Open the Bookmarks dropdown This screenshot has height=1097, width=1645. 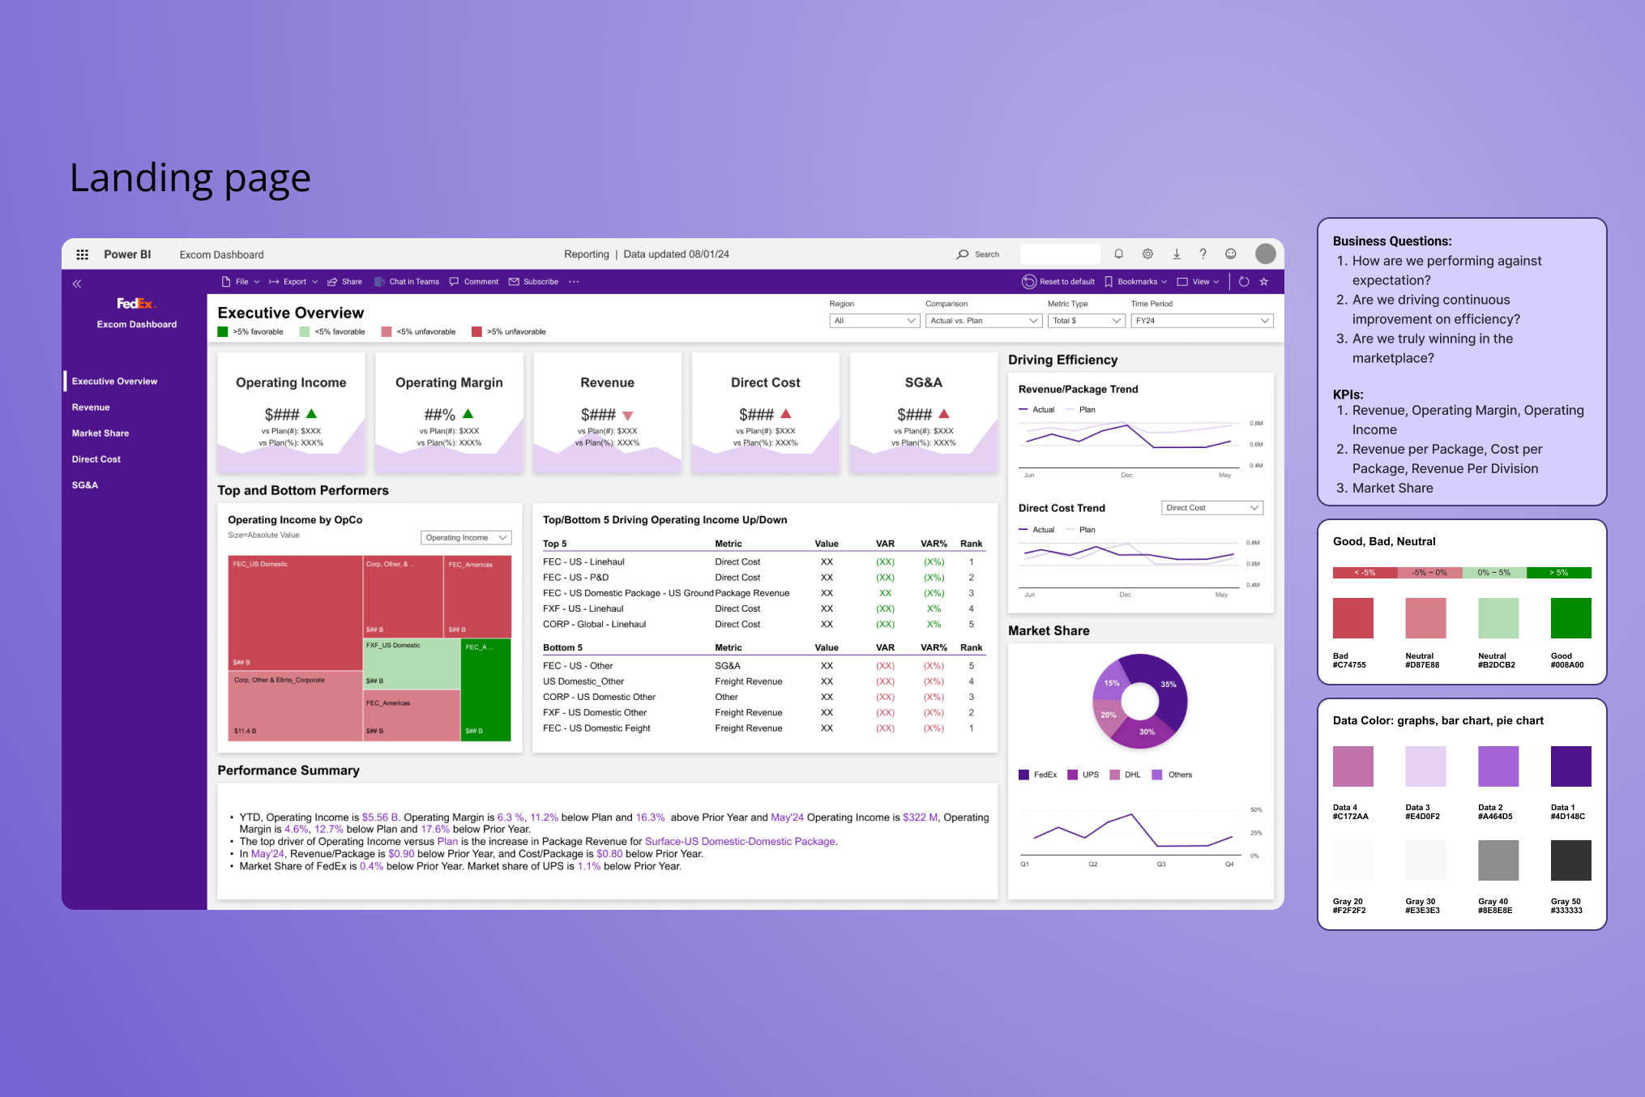pyautogui.click(x=1136, y=282)
